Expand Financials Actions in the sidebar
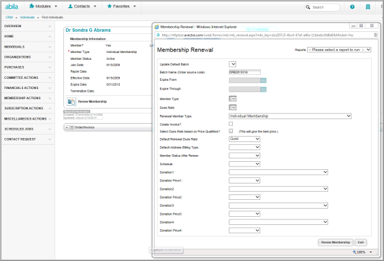Image resolution: width=384 pixels, height=261 pixels. pos(28,88)
